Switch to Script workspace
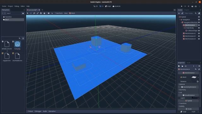Viewport: 202px width, 114px height. click(x=108, y=6)
